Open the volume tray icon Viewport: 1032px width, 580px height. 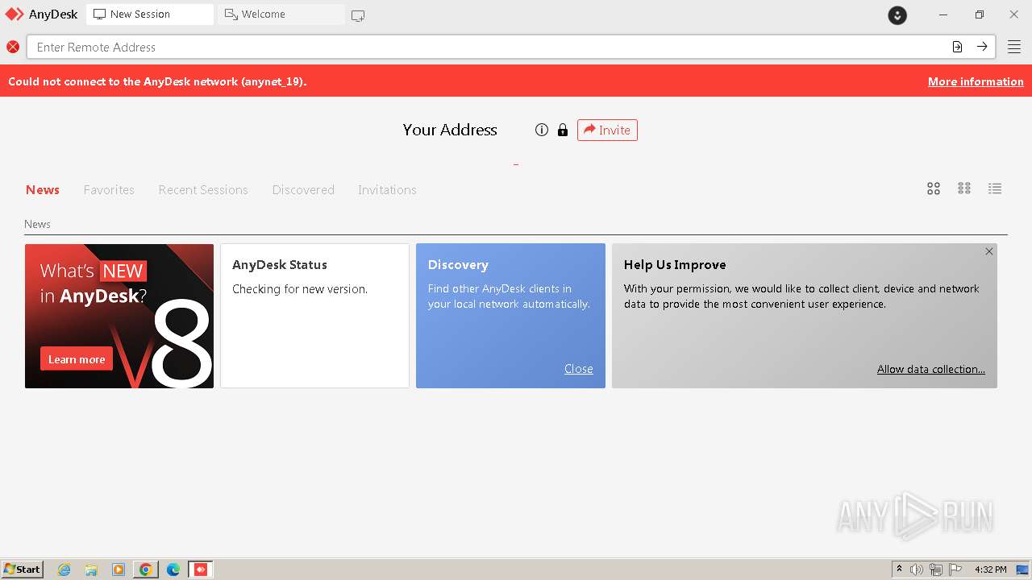coord(917,570)
